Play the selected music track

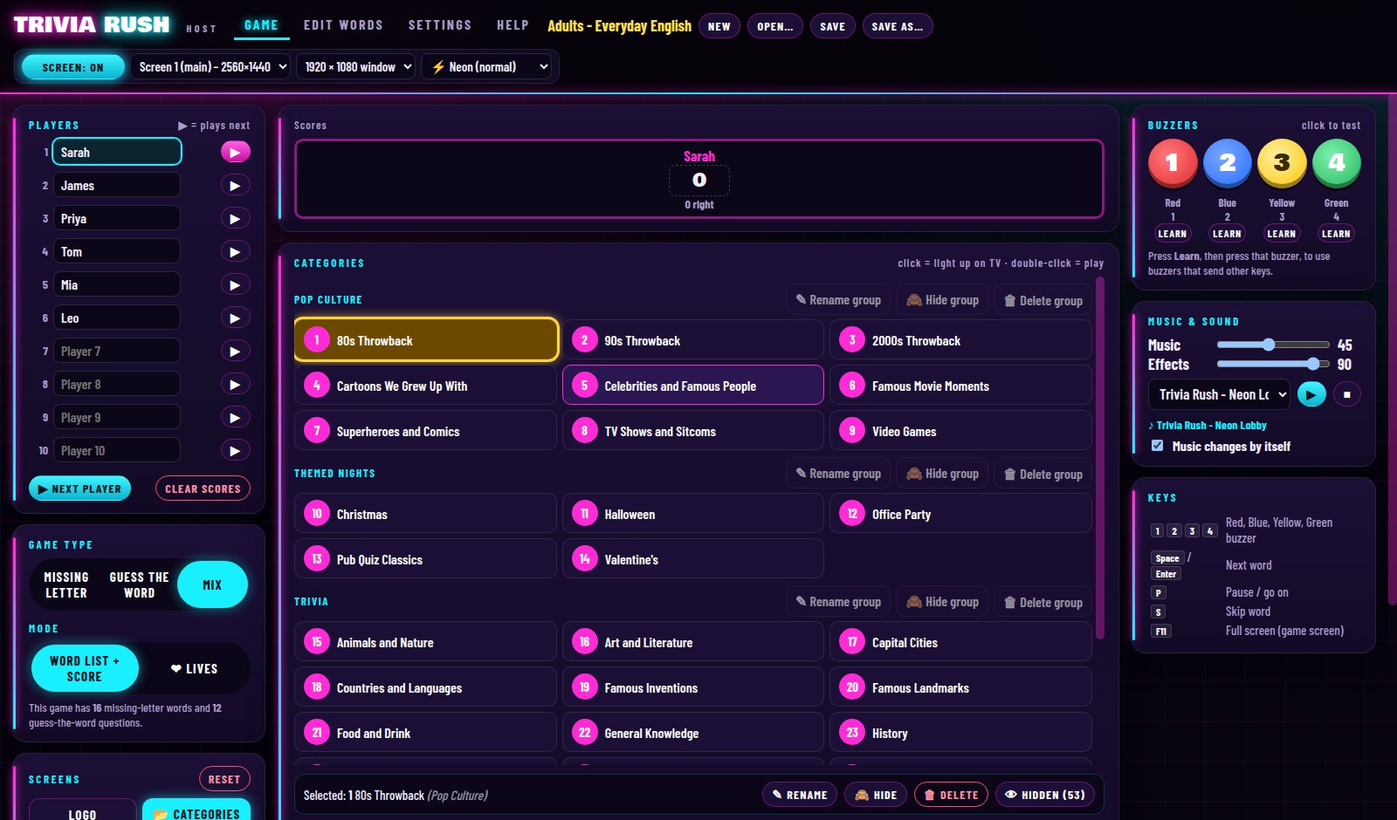coord(1311,394)
